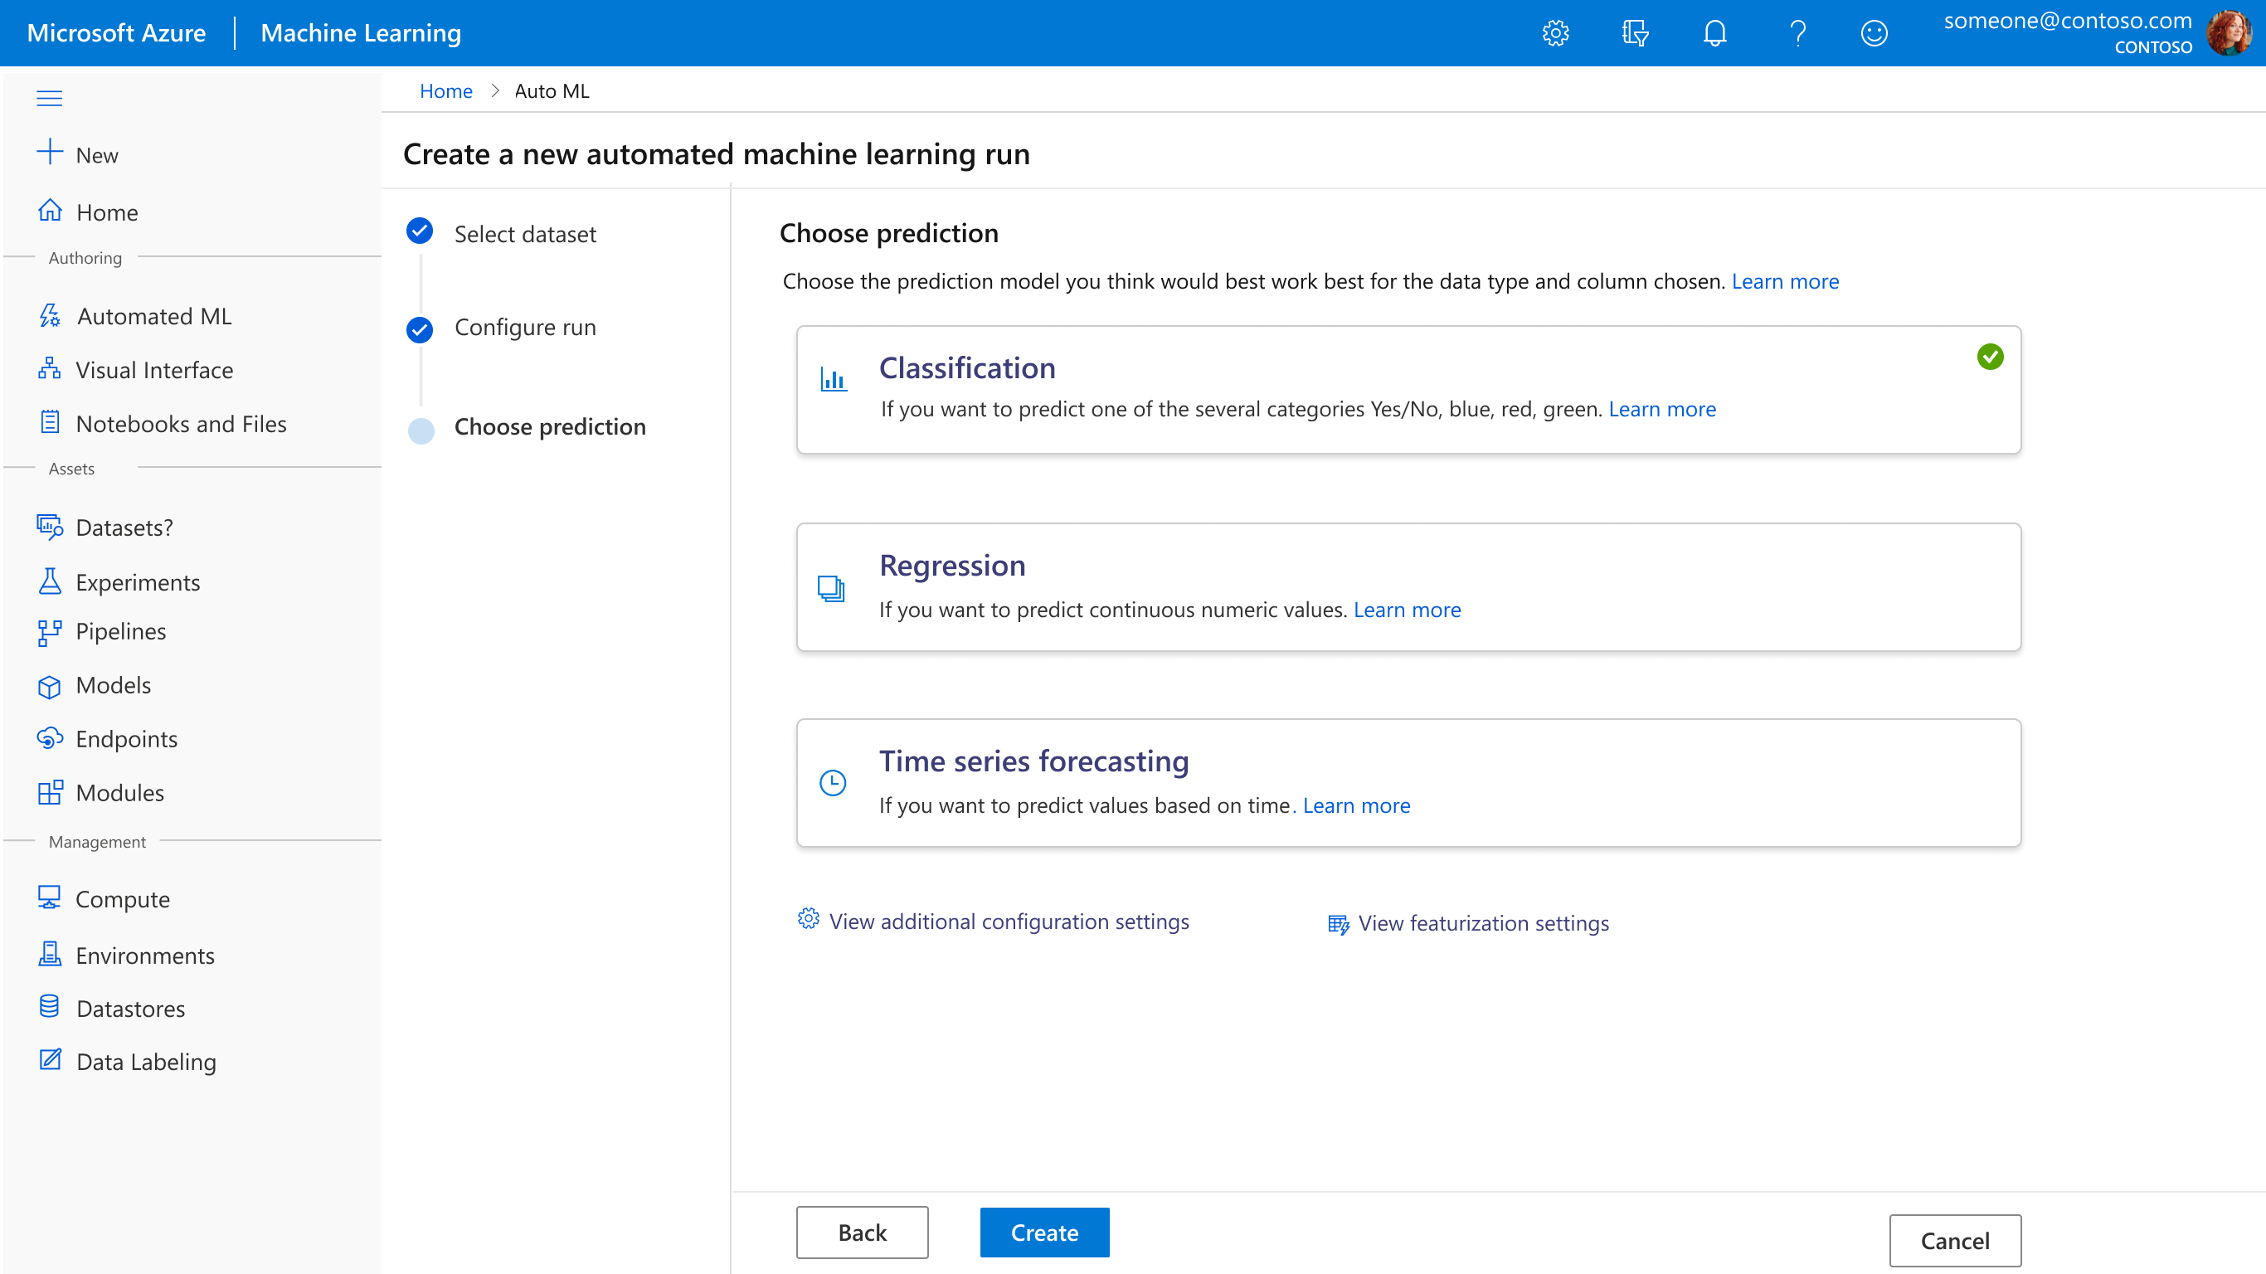The image size is (2266, 1274).
Task: Click the Home breadcrumb link
Action: click(x=446, y=90)
